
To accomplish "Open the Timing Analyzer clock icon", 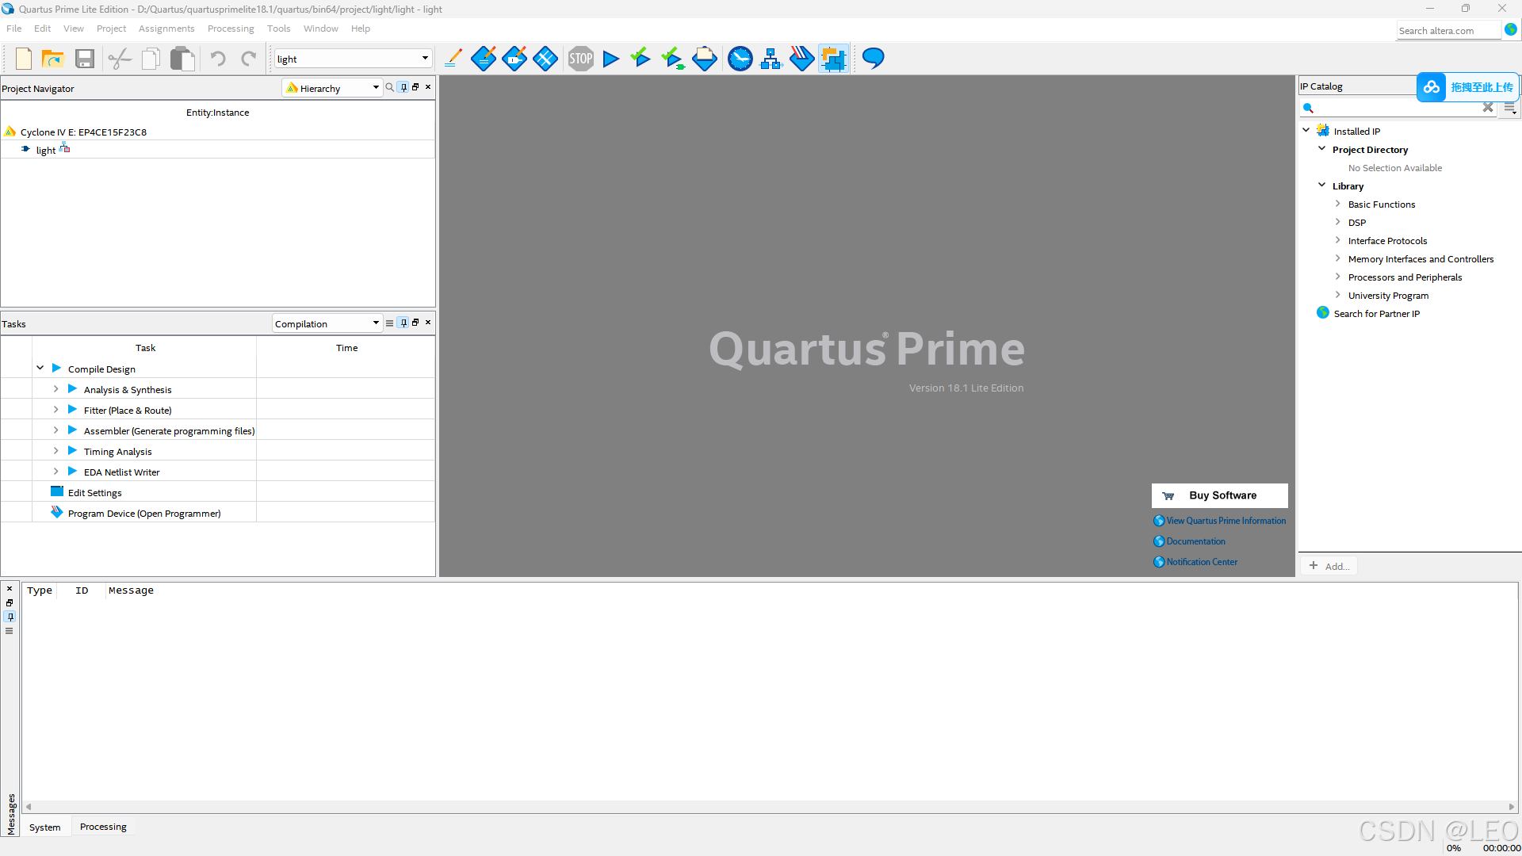I will pos(740,59).
